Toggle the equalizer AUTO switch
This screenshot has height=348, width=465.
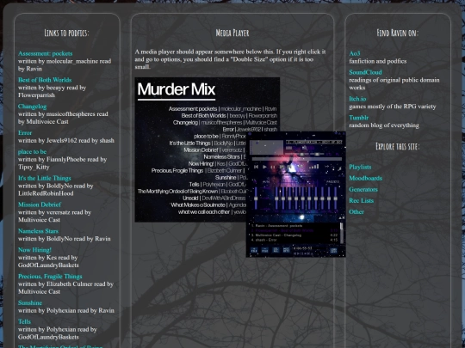[266, 181]
